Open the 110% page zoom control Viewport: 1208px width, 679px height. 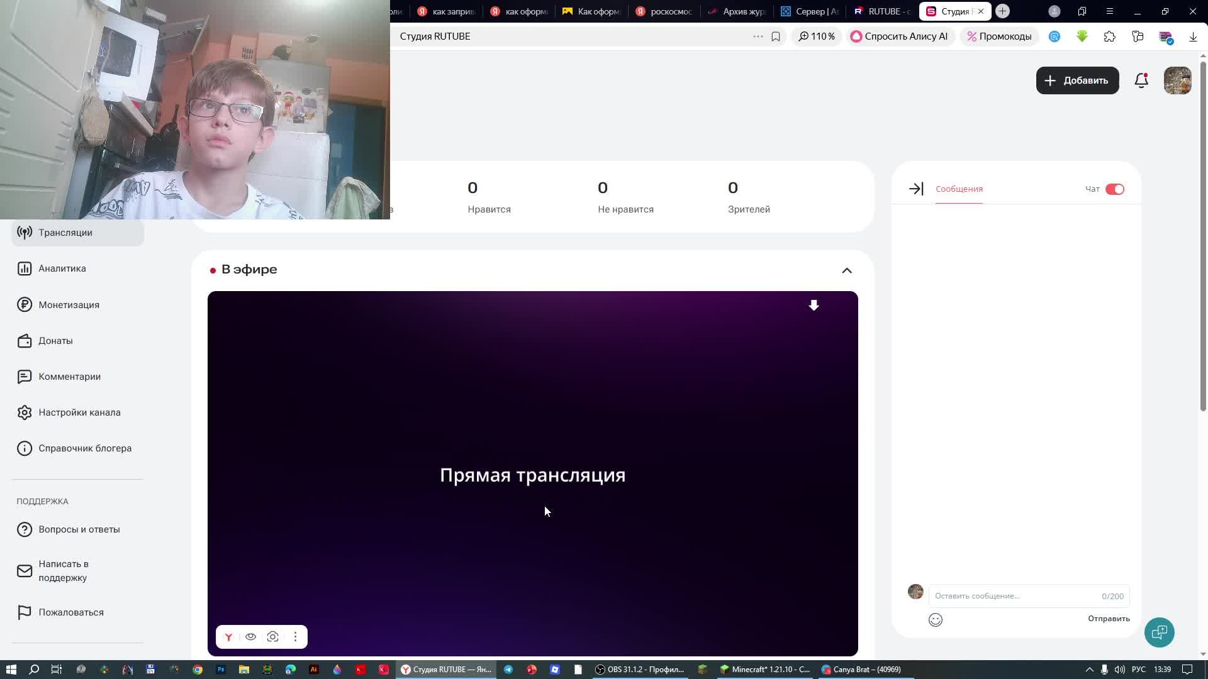tap(817, 36)
